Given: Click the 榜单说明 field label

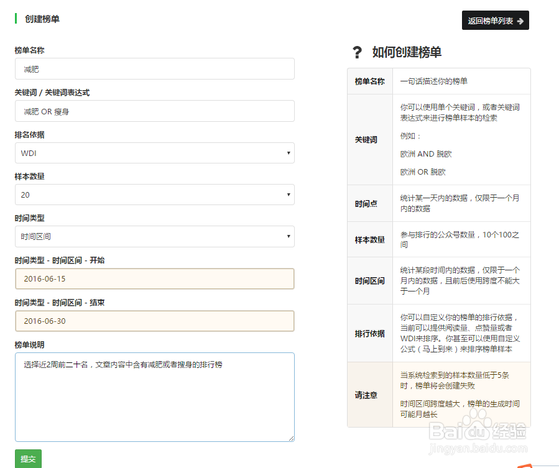Looking at the screenshot, I should coord(30,345).
